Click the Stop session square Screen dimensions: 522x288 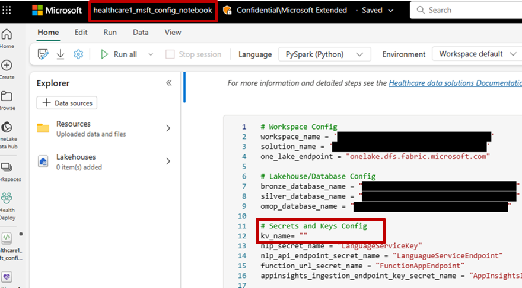pyautogui.click(x=170, y=54)
